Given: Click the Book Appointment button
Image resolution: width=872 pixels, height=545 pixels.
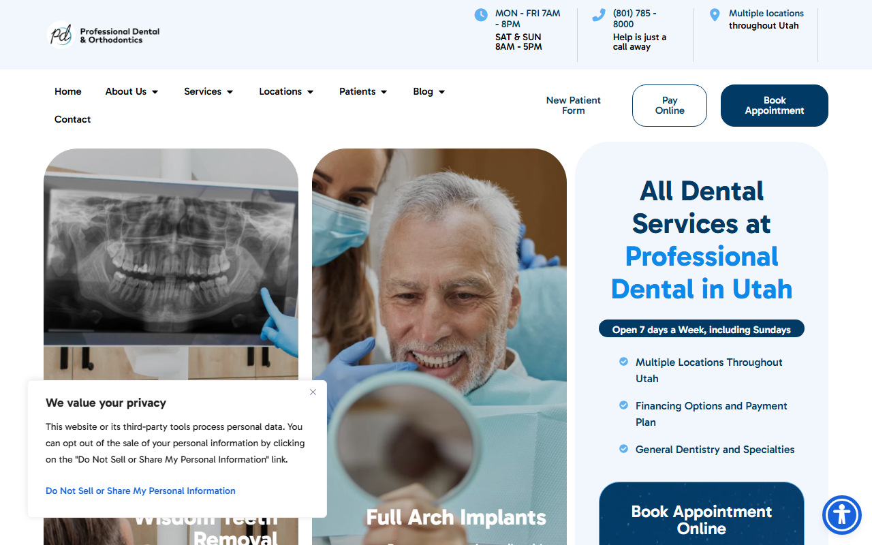Looking at the screenshot, I should tap(775, 106).
